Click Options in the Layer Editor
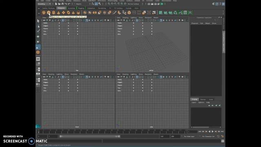This screenshot has width=261, height=147. 201,102
